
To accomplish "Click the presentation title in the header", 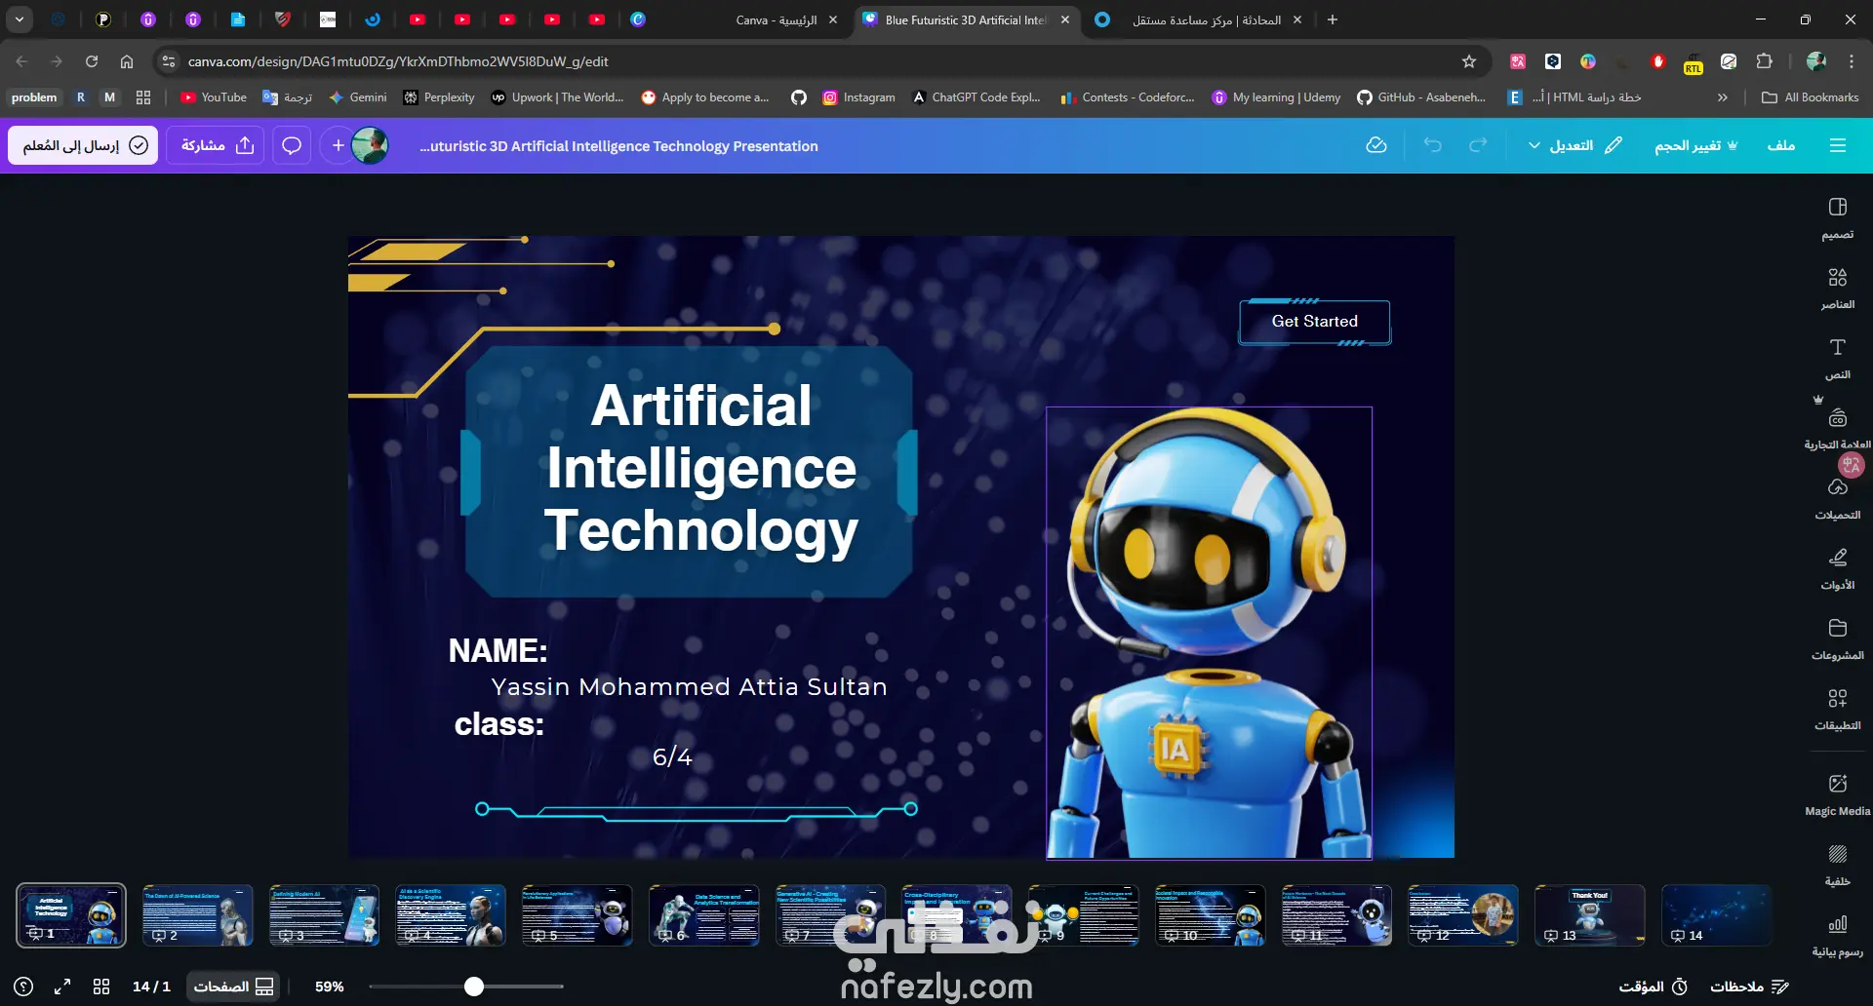I will pos(619,146).
